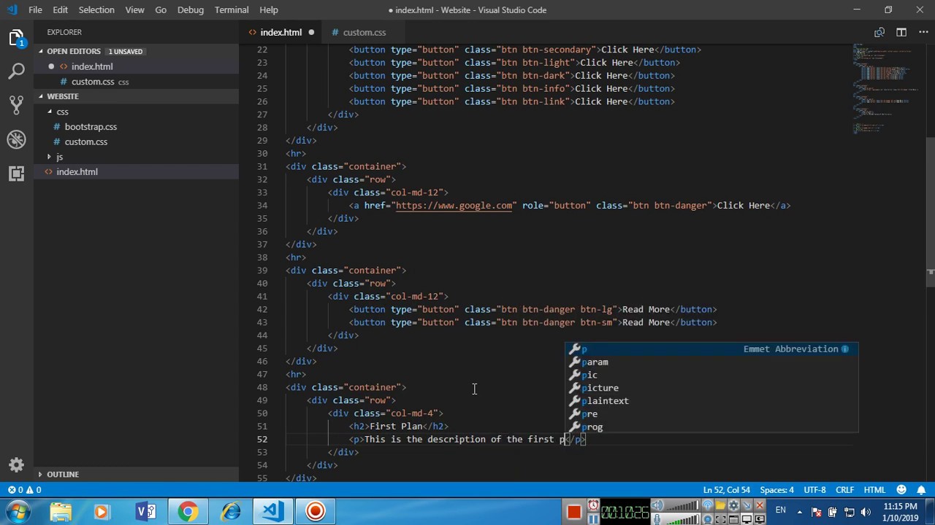Click errors and warnings count in status bar
This screenshot has height=525, width=935.
[x=25, y=490]
